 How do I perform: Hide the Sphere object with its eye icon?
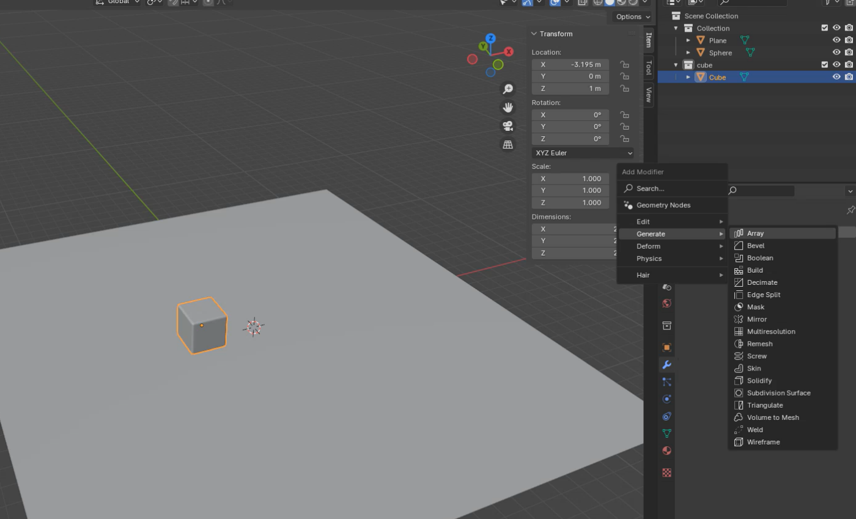click(836, 53)
